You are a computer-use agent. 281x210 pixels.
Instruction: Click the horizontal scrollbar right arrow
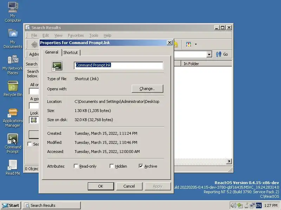point(229,161)
